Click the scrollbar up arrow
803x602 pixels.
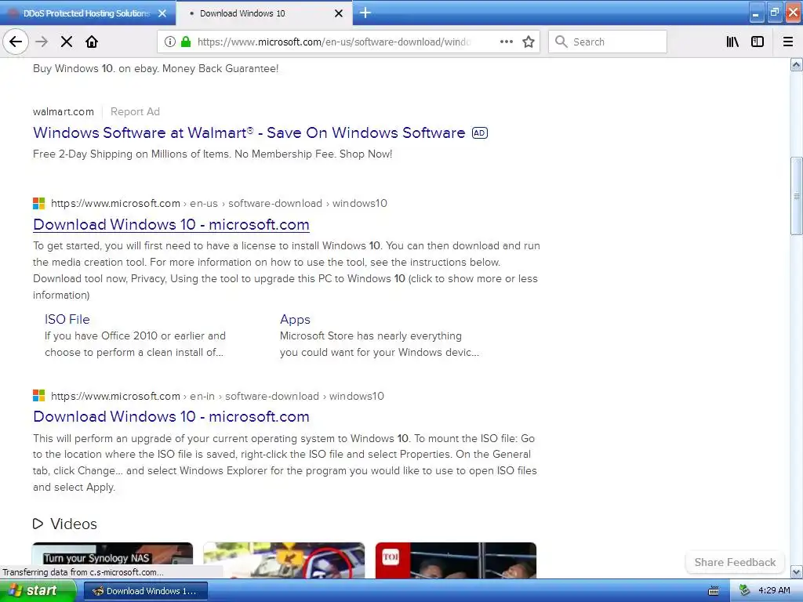click(x=797, y=64)
